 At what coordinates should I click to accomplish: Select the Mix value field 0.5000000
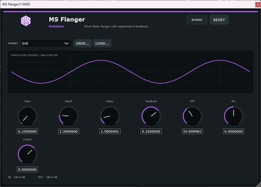tap(234, 131)
